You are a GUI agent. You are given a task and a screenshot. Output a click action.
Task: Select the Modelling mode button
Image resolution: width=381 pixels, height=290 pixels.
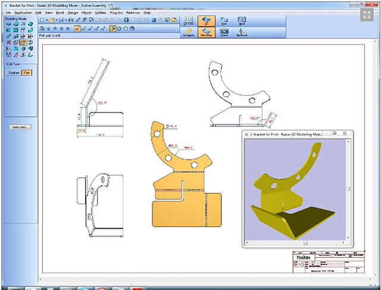pyautogui.click(x=207, y=32)
